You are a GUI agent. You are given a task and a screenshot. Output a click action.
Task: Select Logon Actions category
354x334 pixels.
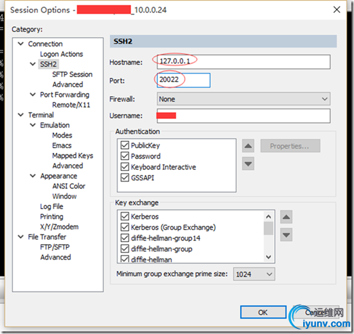click(62, 54)
